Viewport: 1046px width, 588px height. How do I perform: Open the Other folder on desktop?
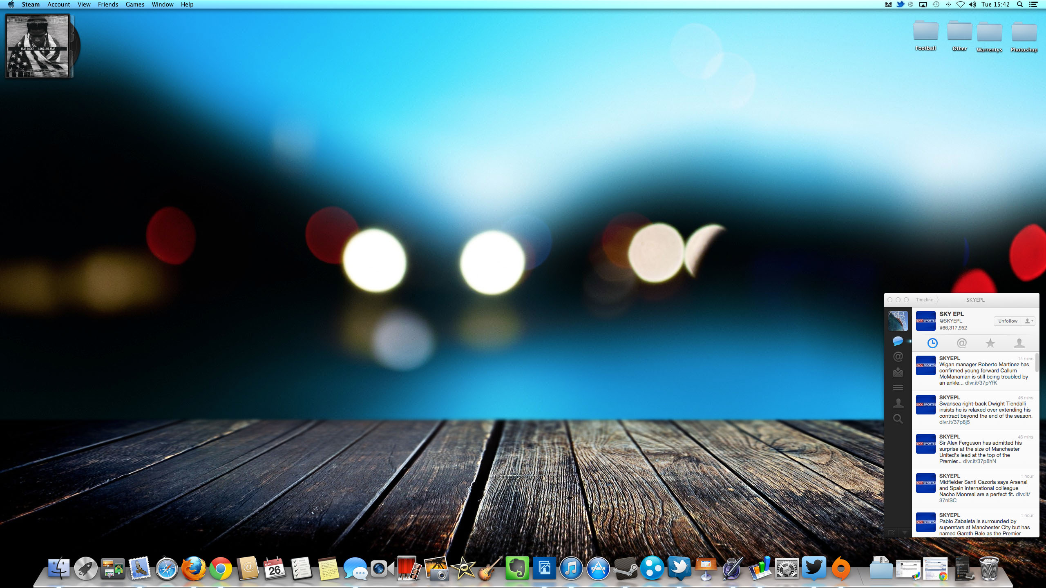[959, 36]
